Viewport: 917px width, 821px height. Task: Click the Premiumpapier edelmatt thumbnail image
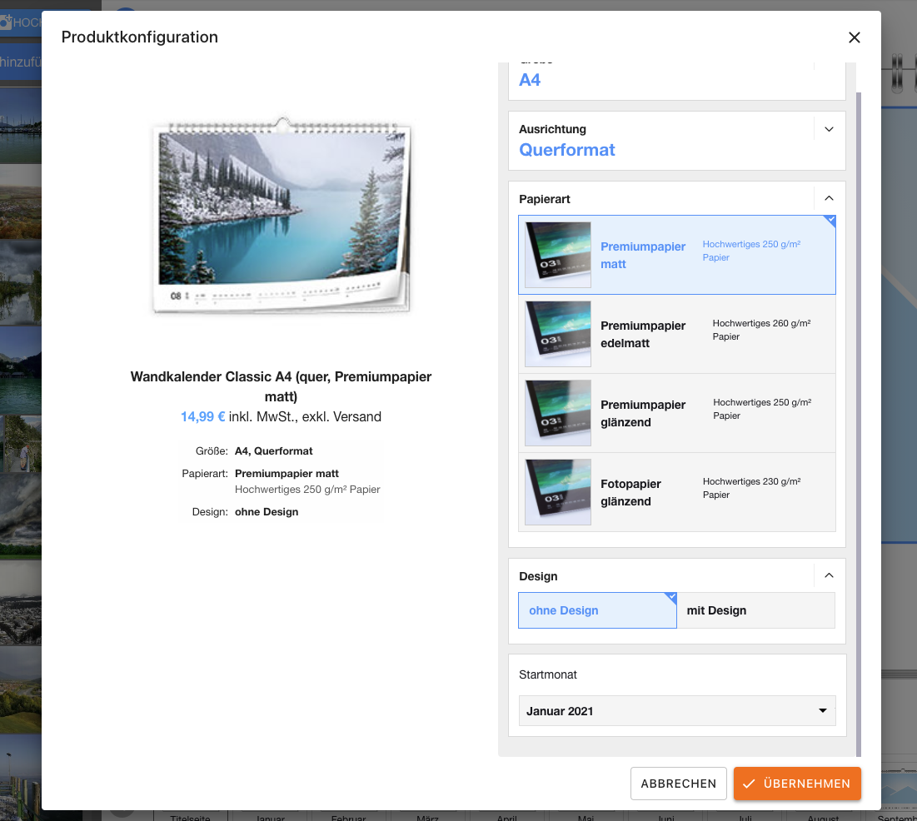click(x=558, y=334)
